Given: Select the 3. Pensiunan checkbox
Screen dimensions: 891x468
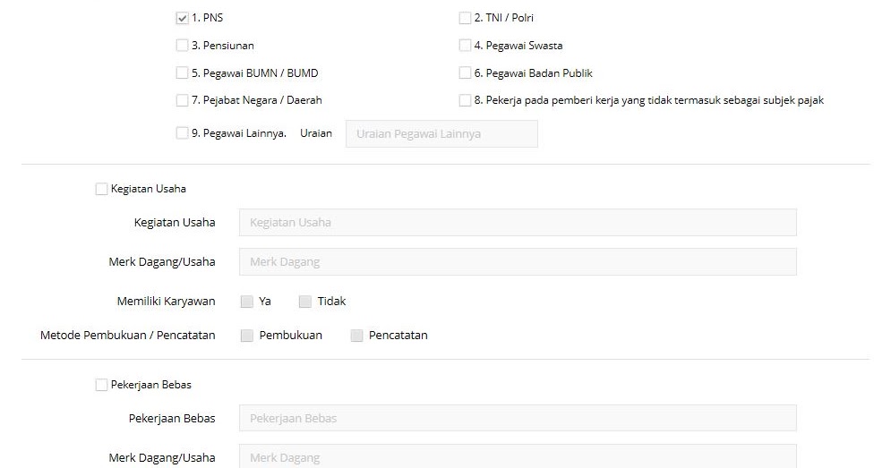Looking at the screenshot, I should pos(182,46).
